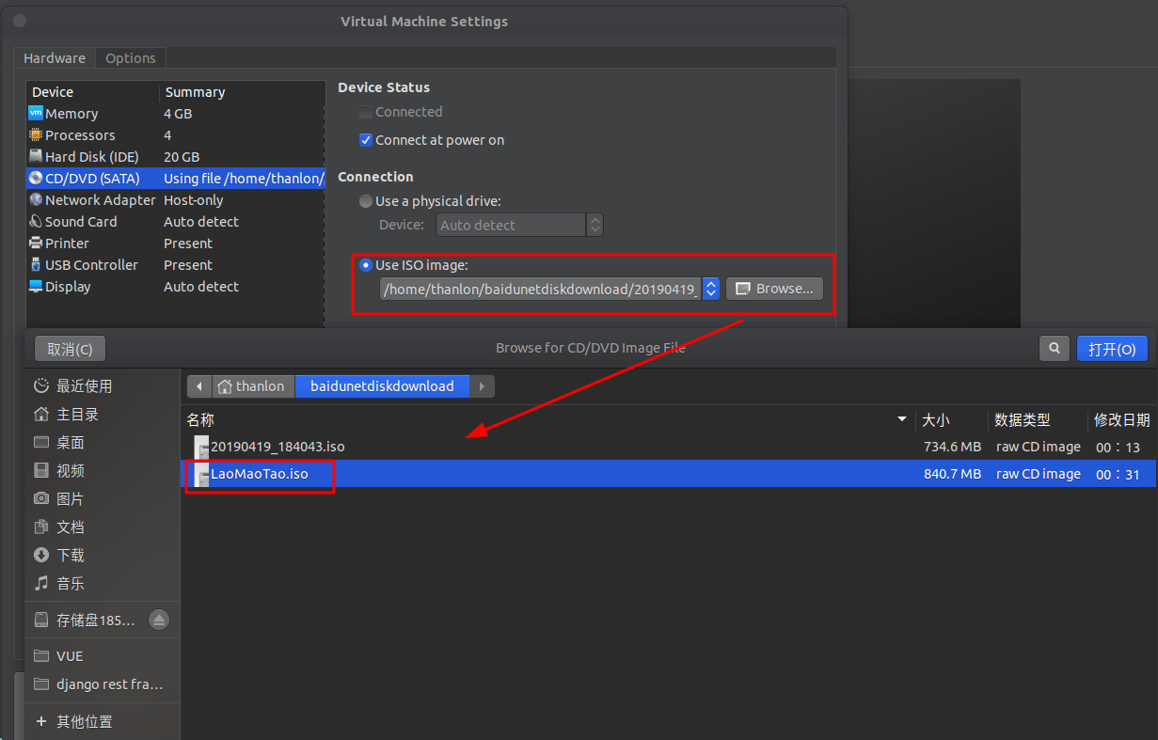
Task: Select Display device icon
Action: [36, 287]
